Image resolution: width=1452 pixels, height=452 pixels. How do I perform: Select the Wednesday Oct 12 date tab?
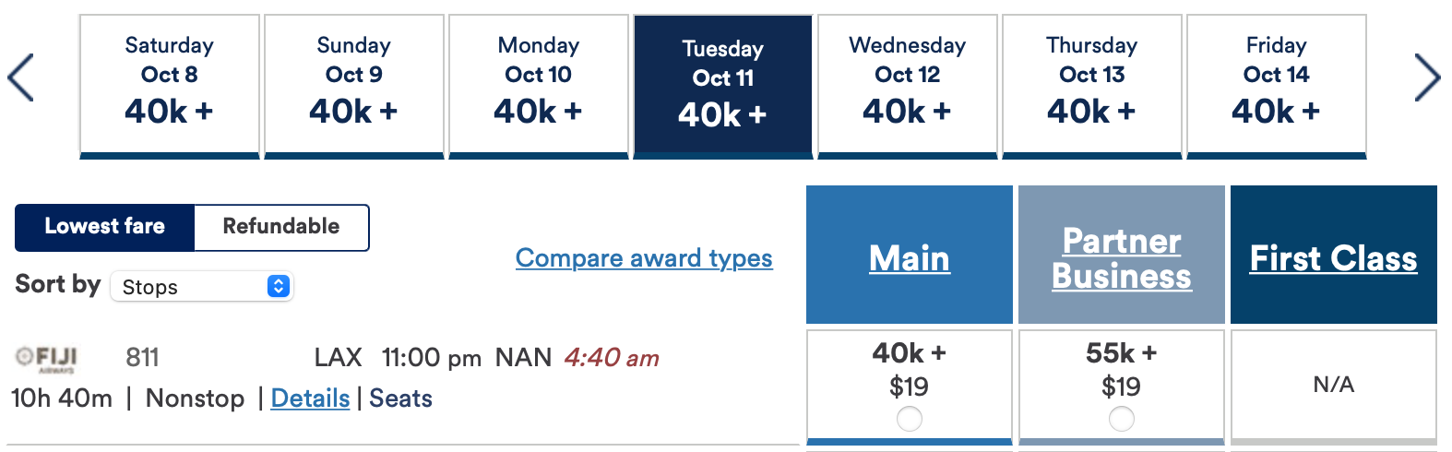908,85
